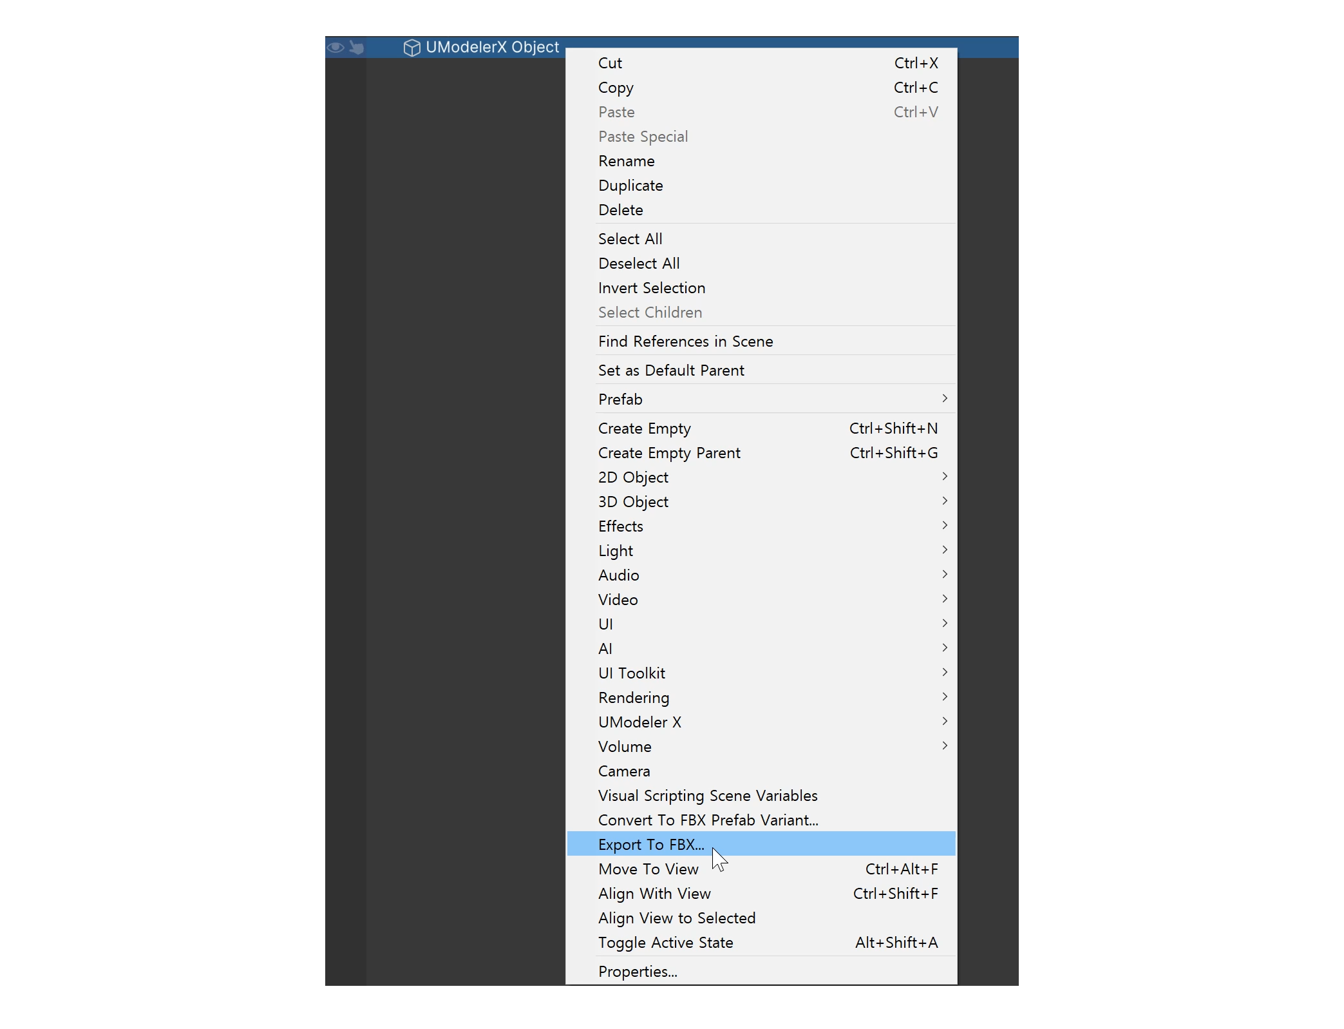
Task: Open the Audio submenu
Action: coord(761,575)
